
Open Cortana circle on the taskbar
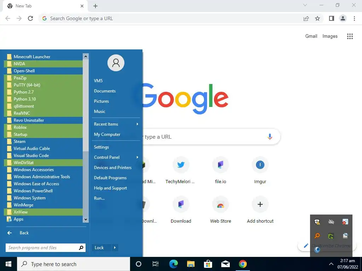coord(138,264)
